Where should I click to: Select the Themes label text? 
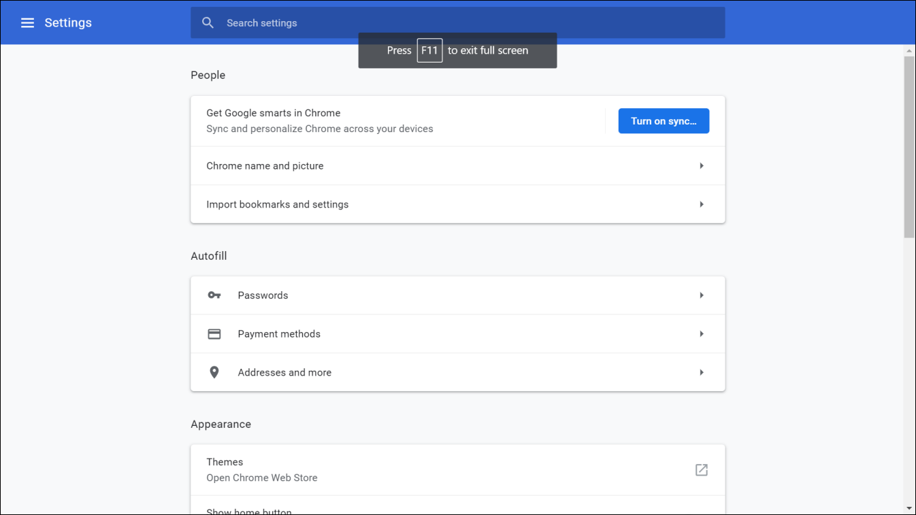[225, 462]
